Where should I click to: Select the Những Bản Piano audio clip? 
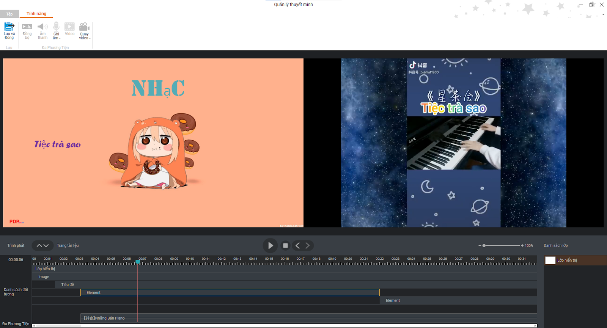[309, 318]
